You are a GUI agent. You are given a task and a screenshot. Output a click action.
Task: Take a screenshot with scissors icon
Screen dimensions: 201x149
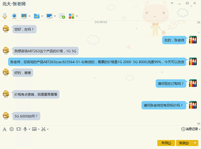click(43, 129)
